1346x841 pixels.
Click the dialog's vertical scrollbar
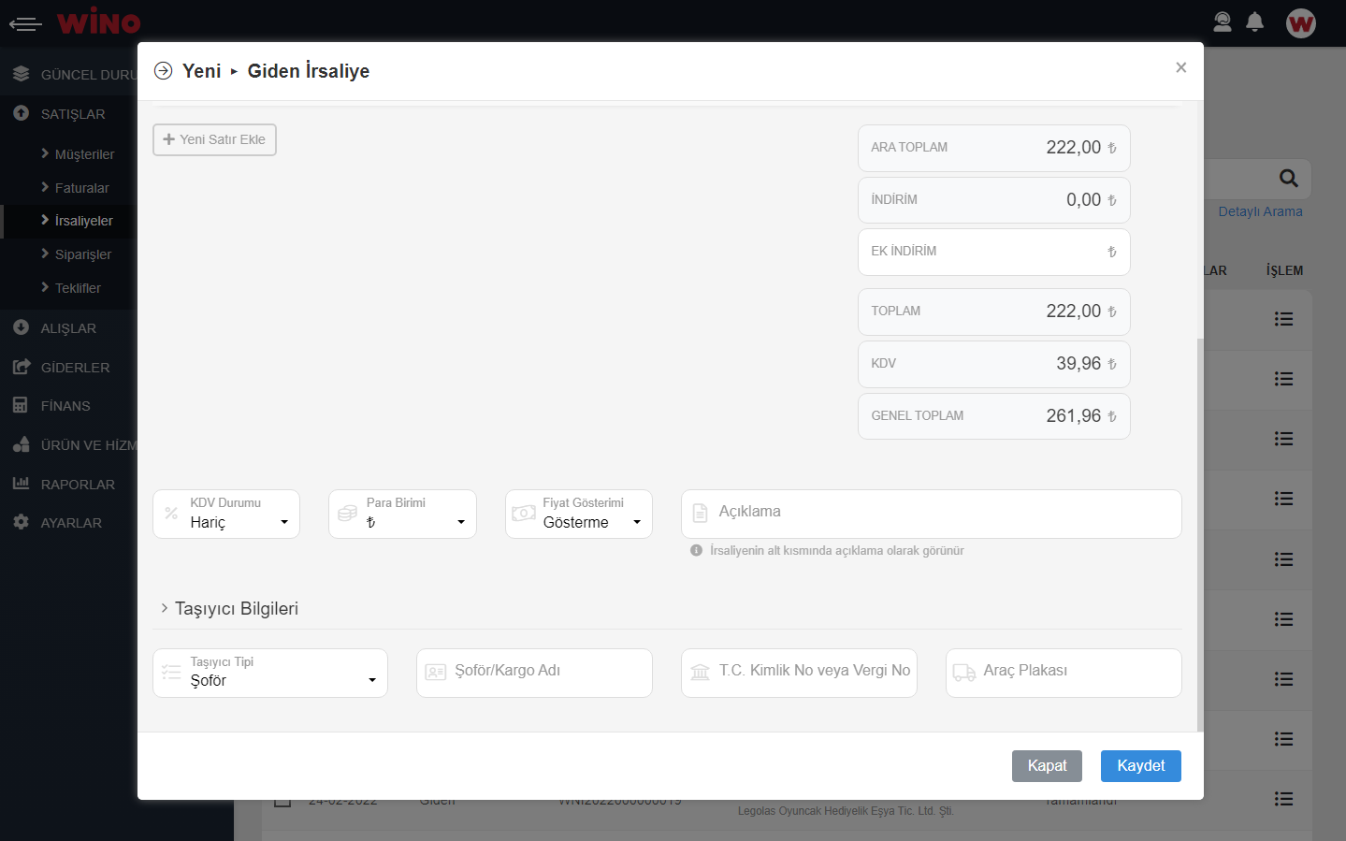pyautogui.click(x=1200, y=533)
